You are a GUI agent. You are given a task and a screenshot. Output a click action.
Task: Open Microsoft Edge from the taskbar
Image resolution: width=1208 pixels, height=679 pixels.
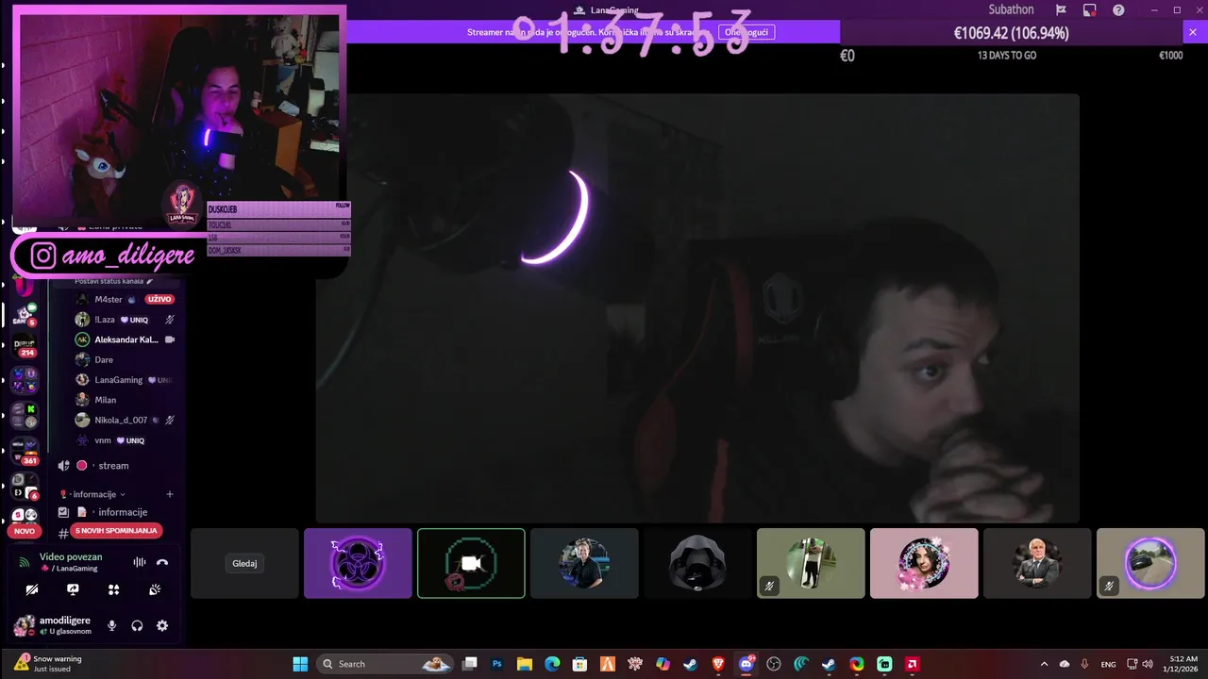point(552,664)
